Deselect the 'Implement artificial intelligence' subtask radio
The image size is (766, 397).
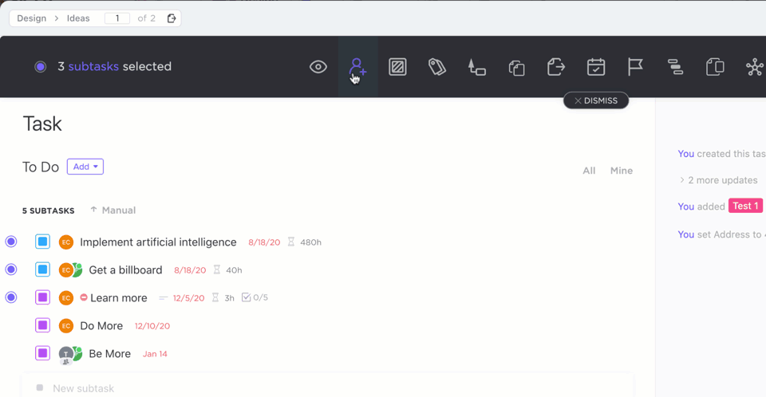(x=11, y=242)
